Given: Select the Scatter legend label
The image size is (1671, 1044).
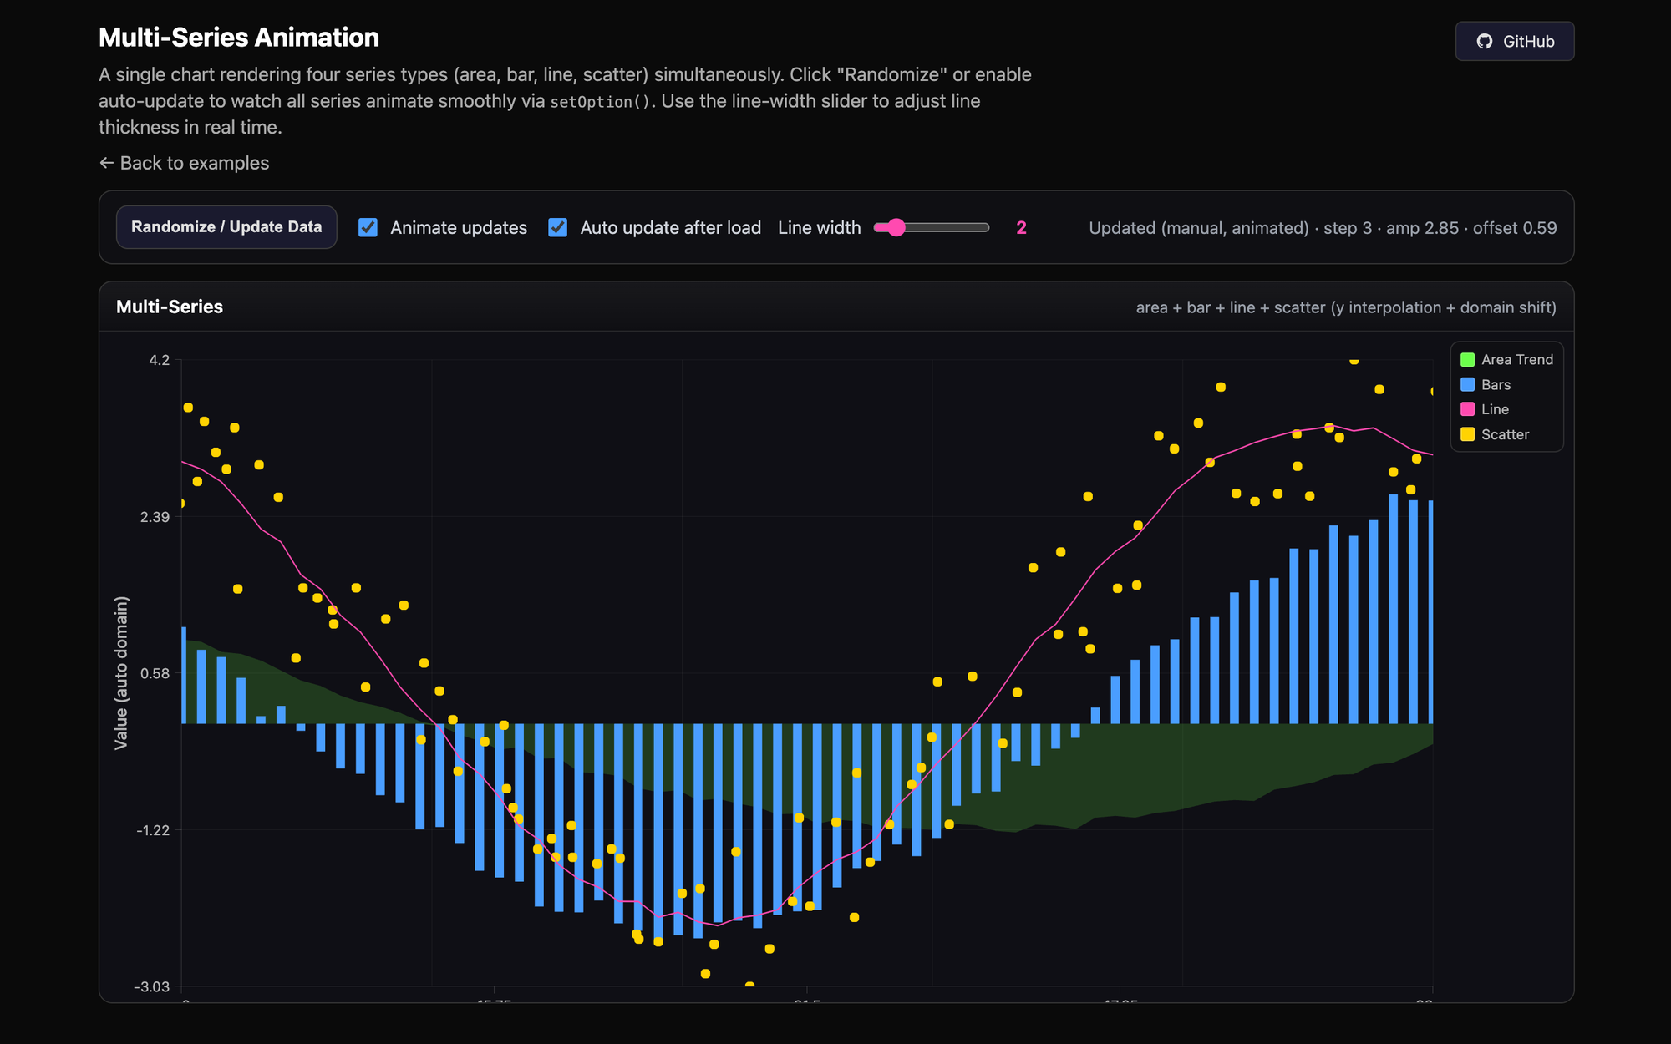Looking at the screenshot, I should 1505,434.
